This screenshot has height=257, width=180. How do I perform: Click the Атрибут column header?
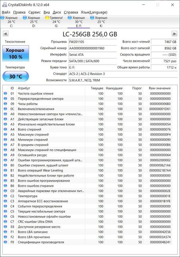point(51,88)
